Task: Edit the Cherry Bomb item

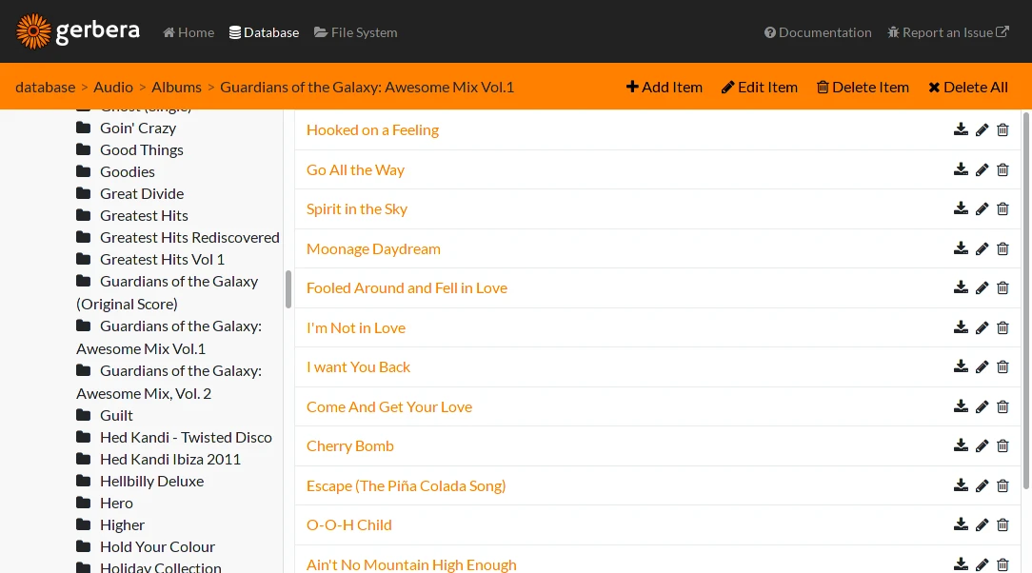Action: (982, 445)
